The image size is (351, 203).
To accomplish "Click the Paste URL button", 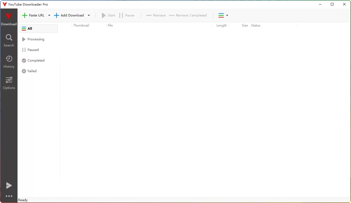I will pos(34,15).
